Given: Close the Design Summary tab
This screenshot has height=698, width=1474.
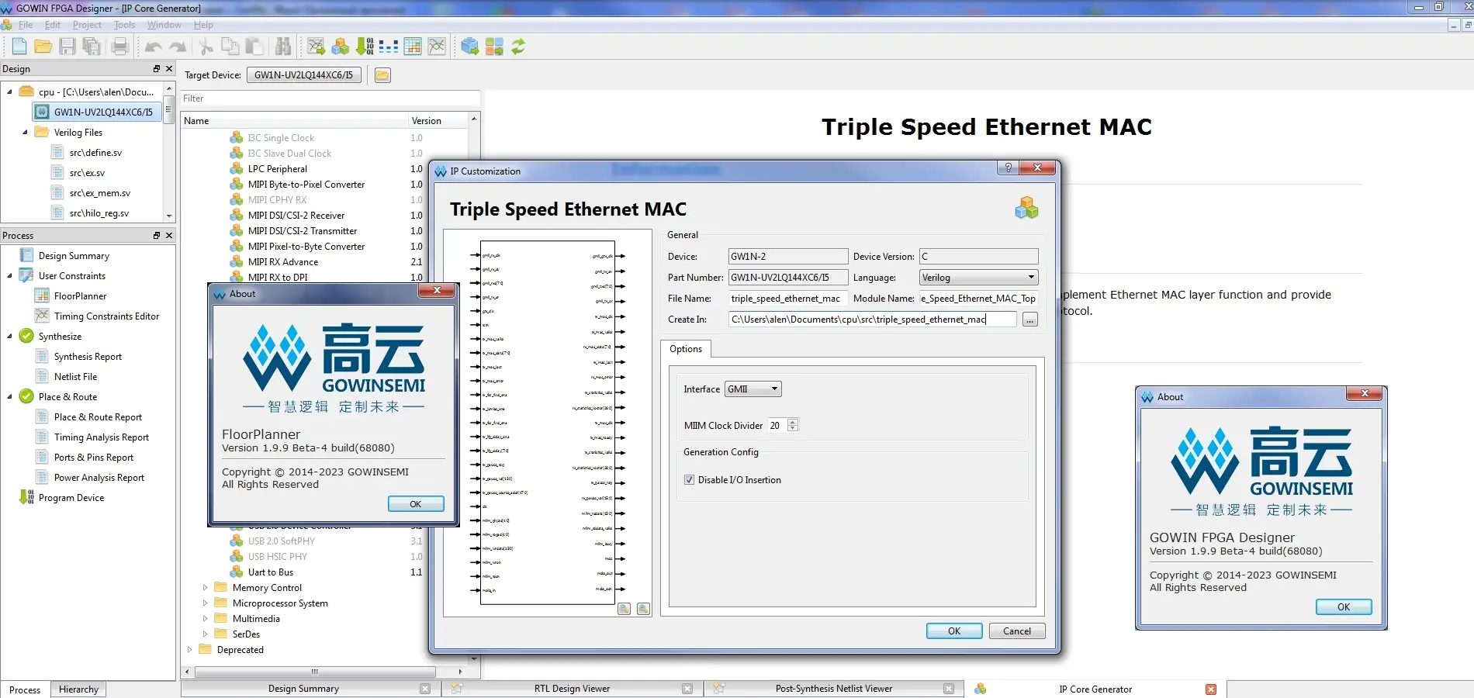Looking at the screenshot, I should pyautogui.click(x=425, y=689).
